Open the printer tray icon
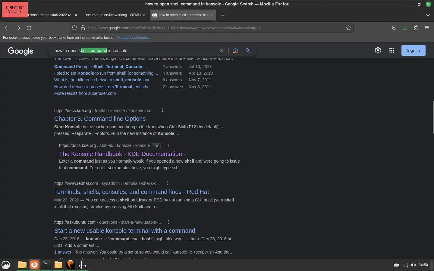 tap(396, 265)
